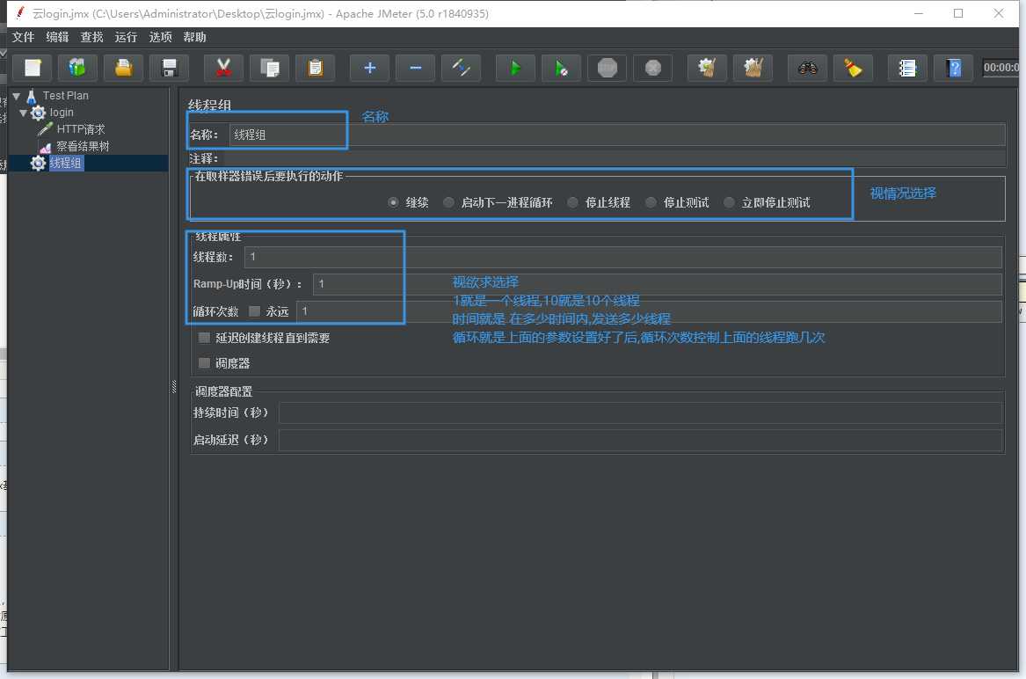The width and height of the screenshot is (1026, 679).
Task: Copy with the toolbar copy icon
Action: (x=270, y=68)
